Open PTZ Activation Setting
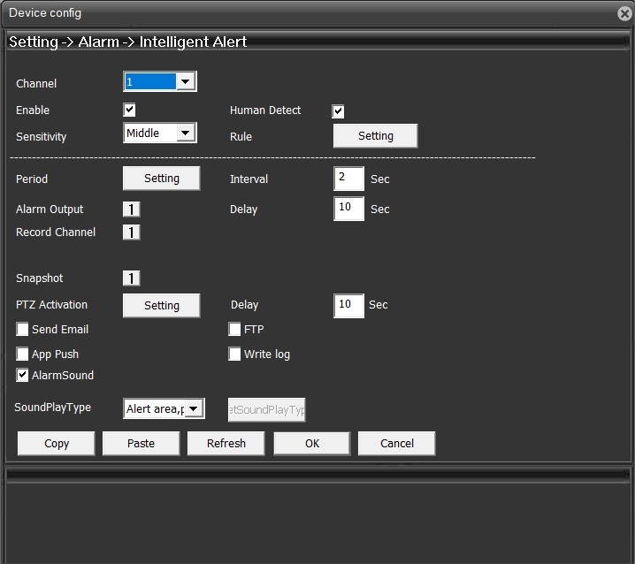 click(161, 306)
